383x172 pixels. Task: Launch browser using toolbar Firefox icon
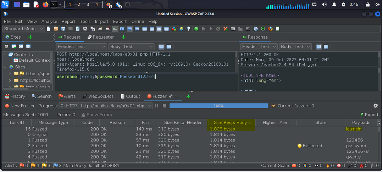270,29
